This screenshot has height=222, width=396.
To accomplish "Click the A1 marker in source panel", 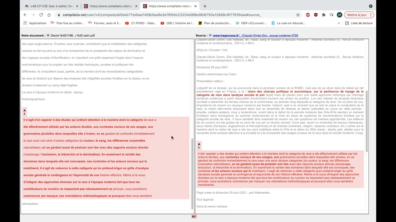I will (x=199, y=146).
